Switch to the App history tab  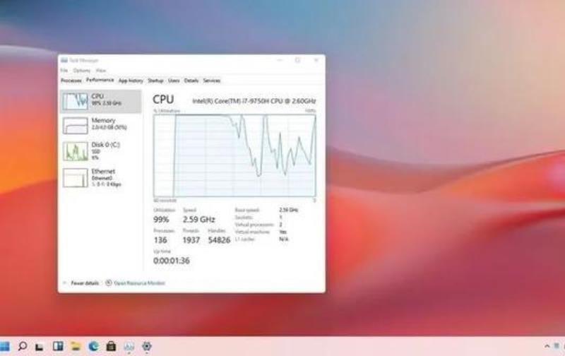(131, 81)
